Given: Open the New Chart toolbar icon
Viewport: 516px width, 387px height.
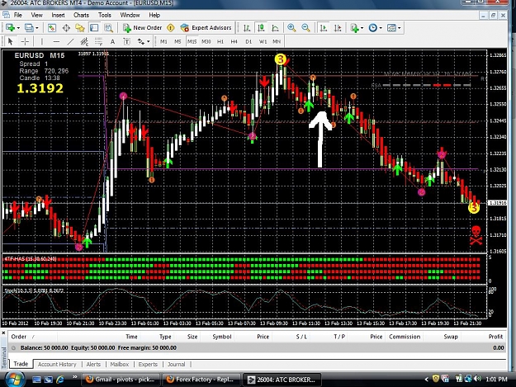Looking at the screenshot, I should tap(10, 28).
